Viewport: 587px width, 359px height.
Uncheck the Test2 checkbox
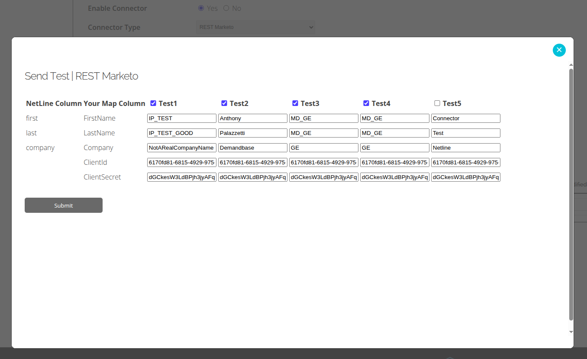point(224,103)
